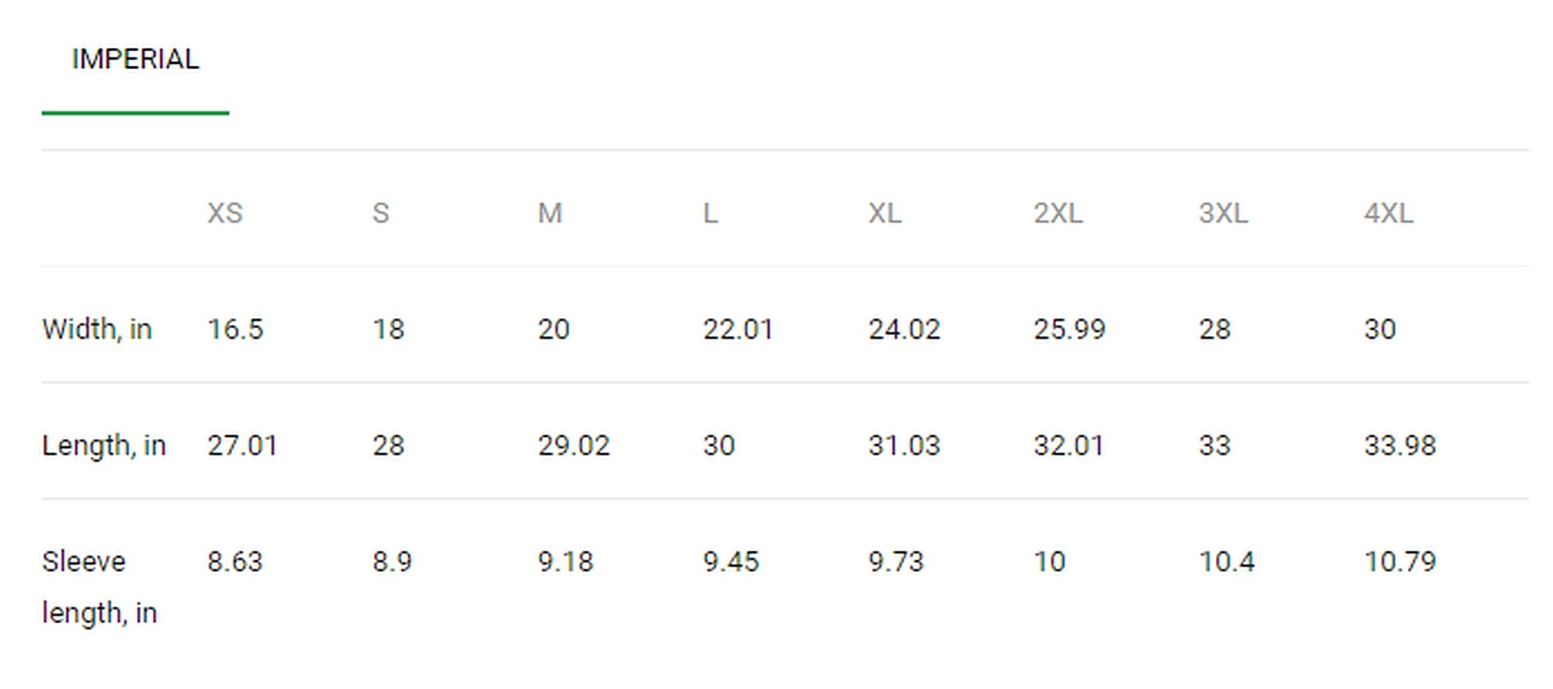Screen dimensions: 1553x689
Task: Click the S size column header
Action: tap(380, 213)
